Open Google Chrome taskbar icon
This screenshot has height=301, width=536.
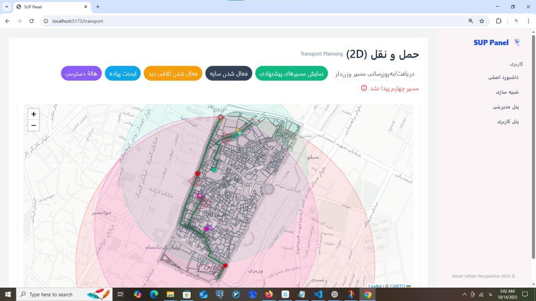[x=368, y=294]
